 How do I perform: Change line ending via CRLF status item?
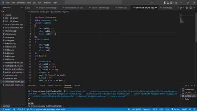click(x=161, y=109)
